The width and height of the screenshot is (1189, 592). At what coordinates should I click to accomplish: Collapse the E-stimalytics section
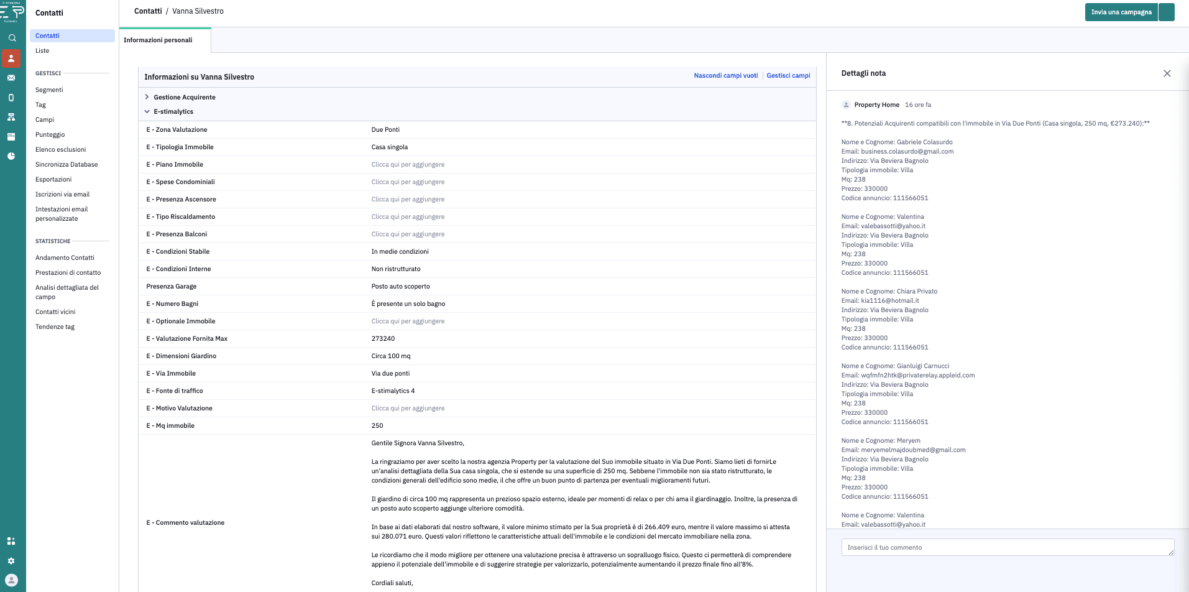pyautogui.click(x=173, y=112)
